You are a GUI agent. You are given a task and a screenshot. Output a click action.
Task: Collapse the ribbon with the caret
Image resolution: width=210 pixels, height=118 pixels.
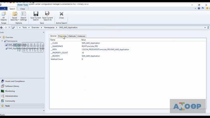coord(196,9)
